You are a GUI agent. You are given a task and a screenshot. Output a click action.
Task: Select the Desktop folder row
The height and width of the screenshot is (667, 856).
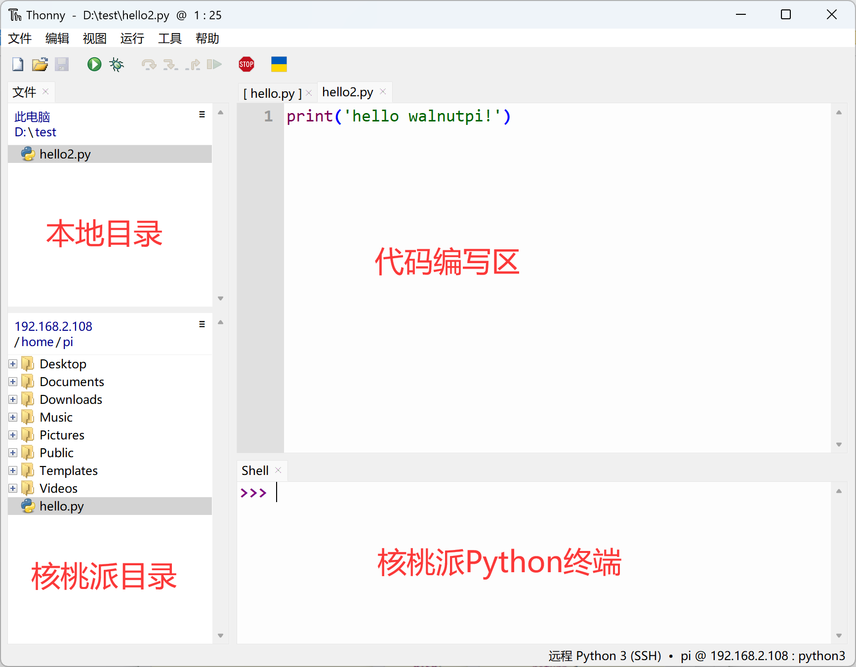pos(110,364)
